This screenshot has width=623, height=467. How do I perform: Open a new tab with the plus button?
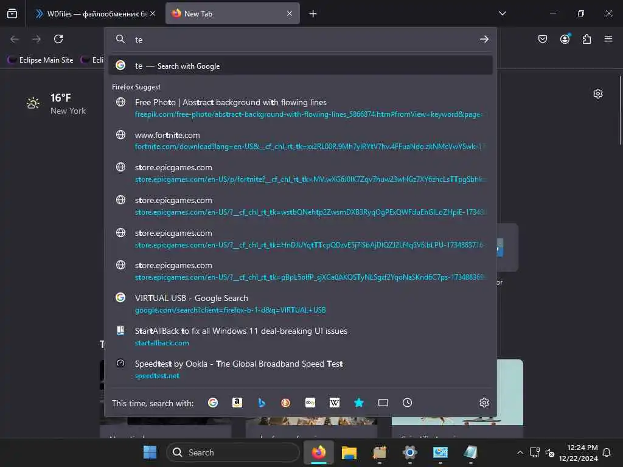[313, 14]
